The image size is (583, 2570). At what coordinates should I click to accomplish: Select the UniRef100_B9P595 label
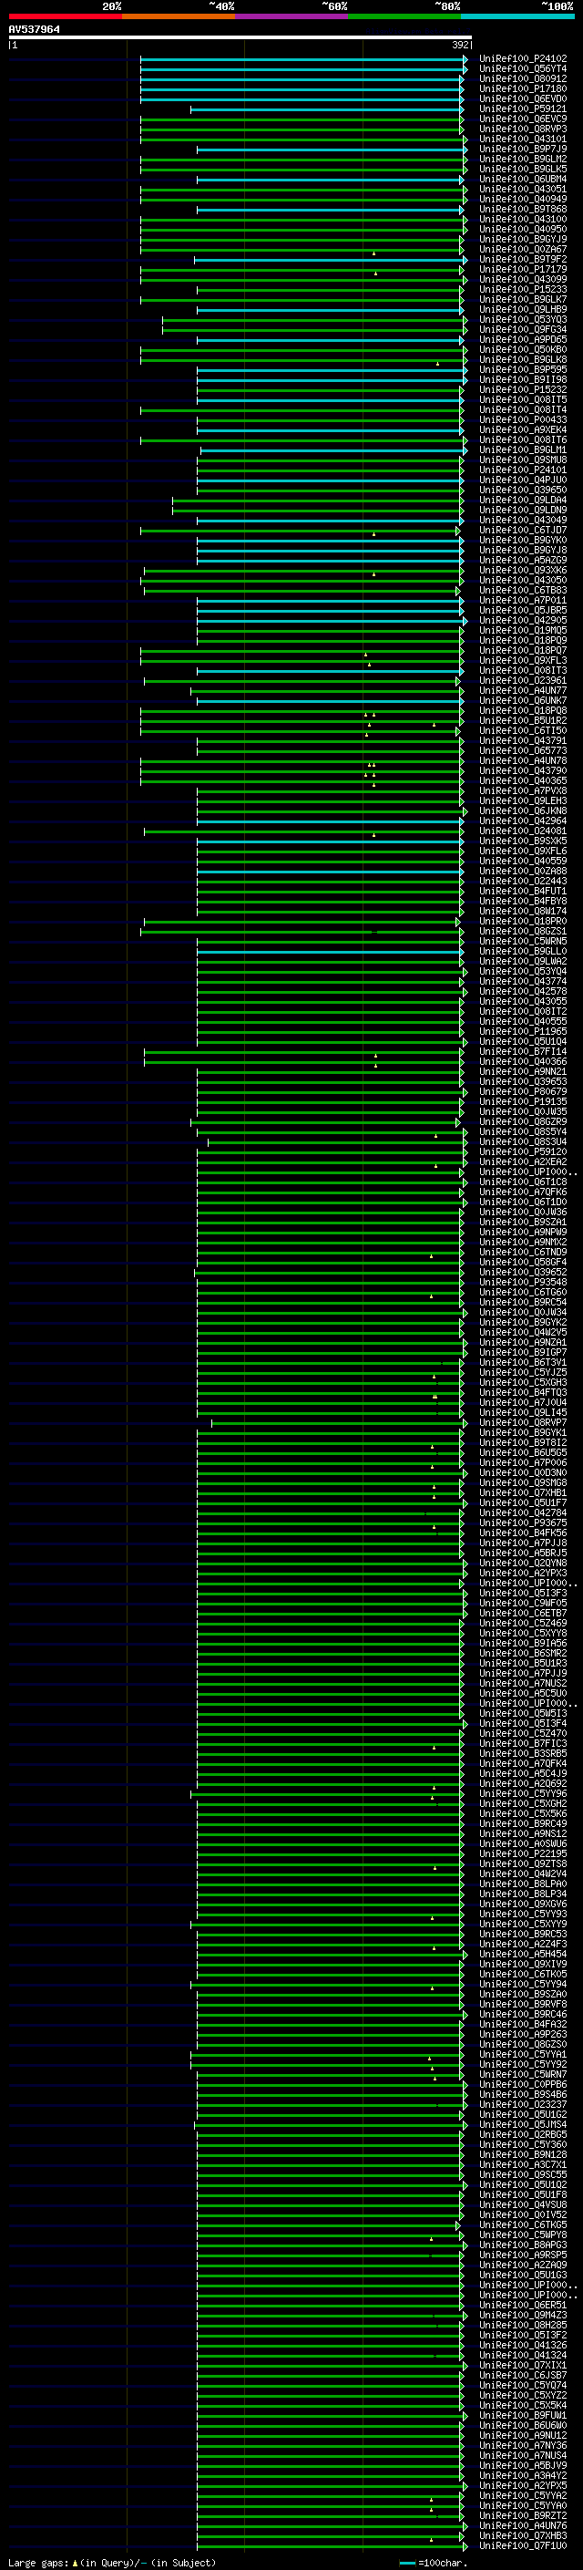(x=522, y=369)
